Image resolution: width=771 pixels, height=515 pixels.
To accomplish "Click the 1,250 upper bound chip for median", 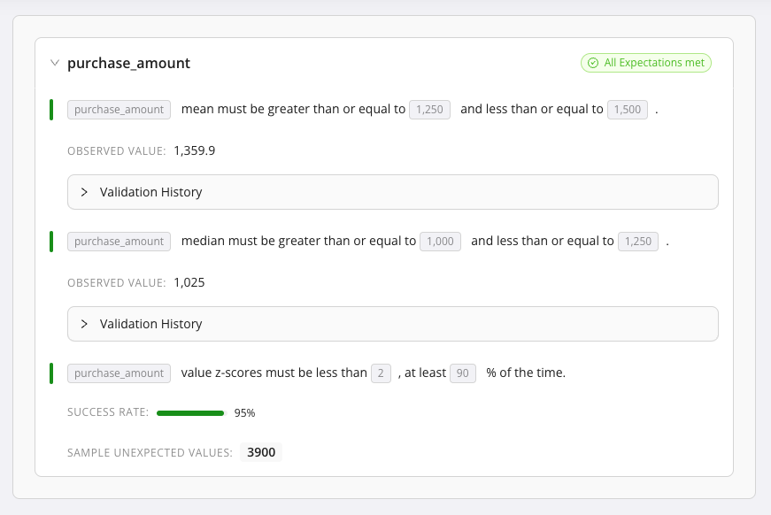I will tap(637, 242).
